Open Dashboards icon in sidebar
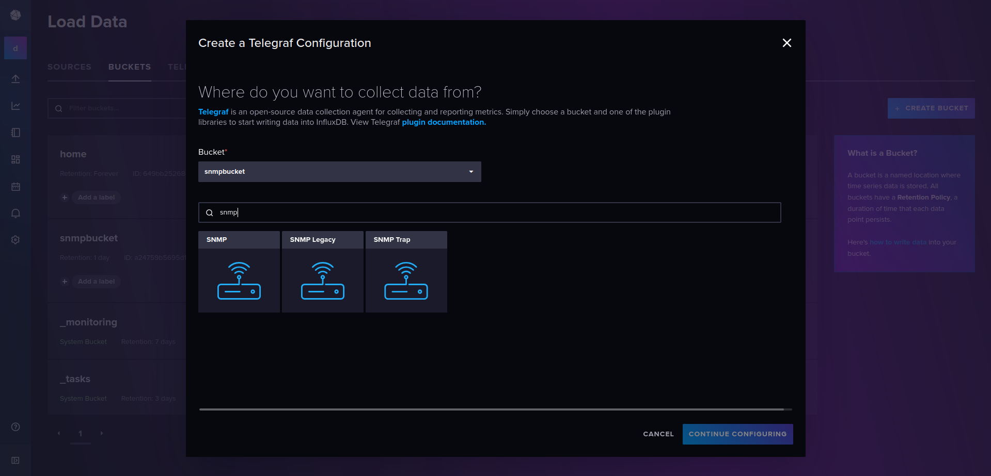Image resolution: width=991 pixels, height=476 pixels. click(x=15, y=159)
